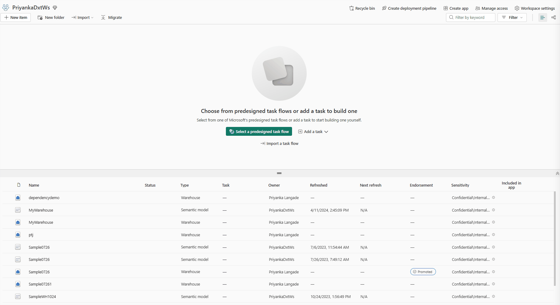
Task: Click the Endorsement column header
Action: [421, 185]
